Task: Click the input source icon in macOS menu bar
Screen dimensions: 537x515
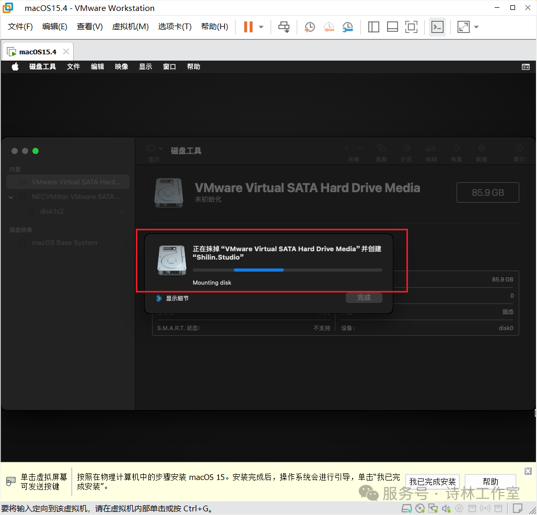Action: click(x=526, y=67)
